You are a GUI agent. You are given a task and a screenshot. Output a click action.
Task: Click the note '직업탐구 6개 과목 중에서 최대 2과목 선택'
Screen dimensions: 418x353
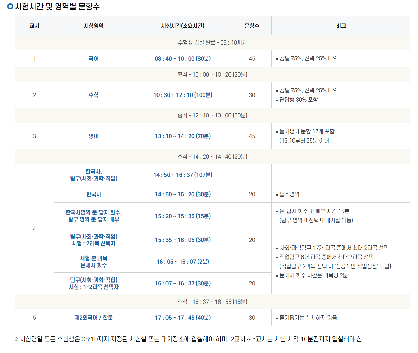pyautogui.click(x=327, y=257)
